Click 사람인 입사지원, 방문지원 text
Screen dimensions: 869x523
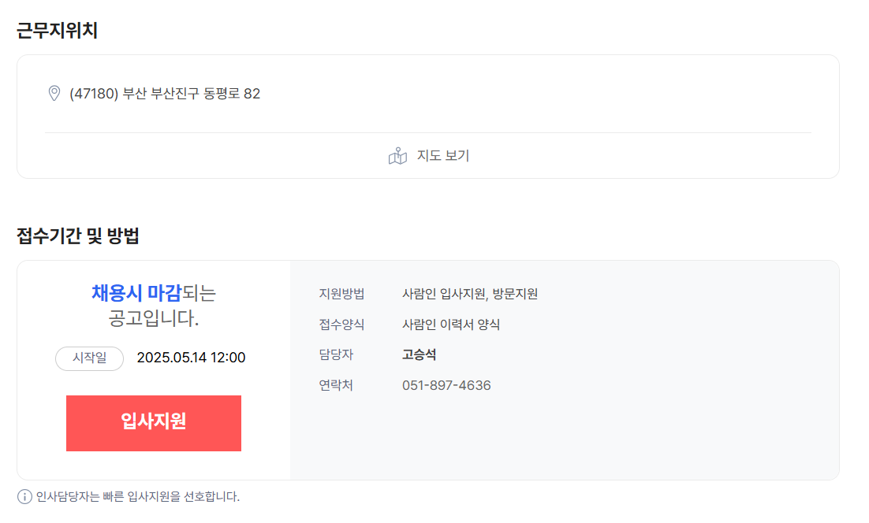pos(470,294)
